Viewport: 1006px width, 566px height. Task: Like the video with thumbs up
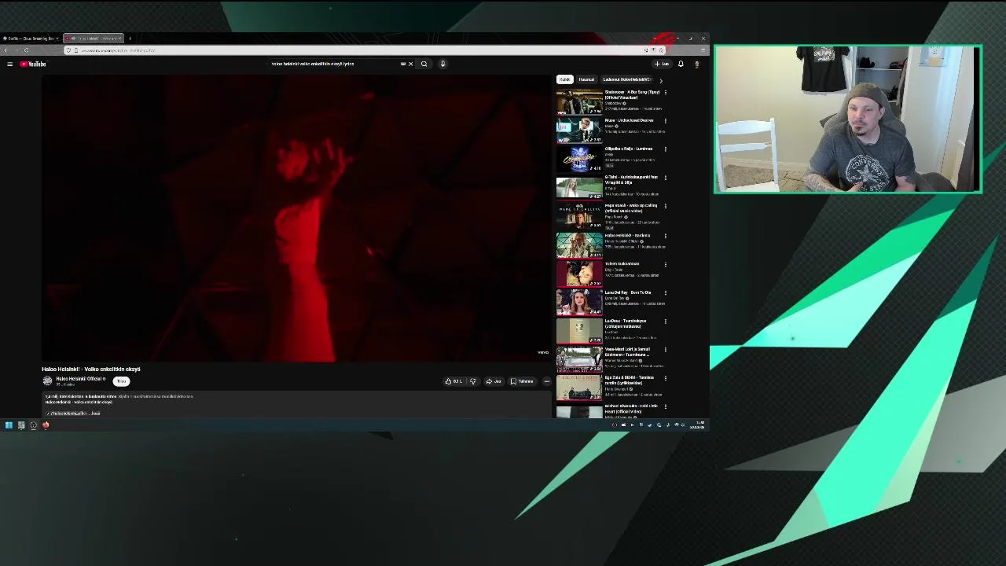pyautogui.click(x=453, y=381)
